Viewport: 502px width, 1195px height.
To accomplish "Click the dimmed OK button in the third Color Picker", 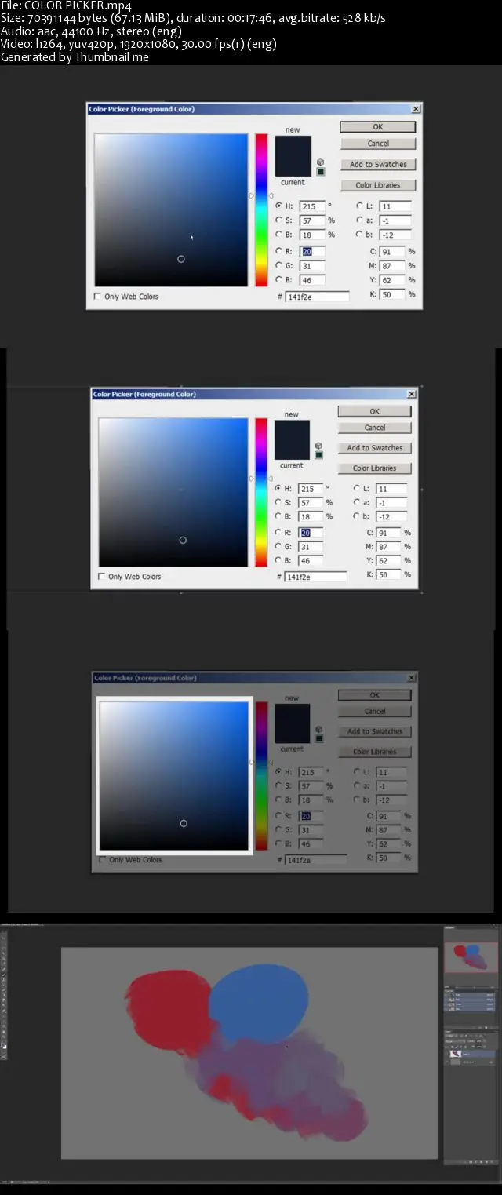I will coord(374,695).
